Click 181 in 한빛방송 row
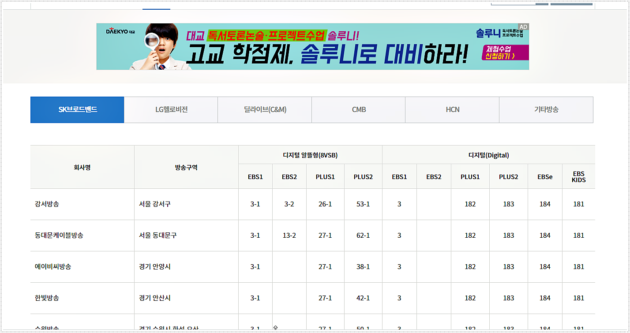This screenshot has width=630, height=333. click(x=578, y=298)
